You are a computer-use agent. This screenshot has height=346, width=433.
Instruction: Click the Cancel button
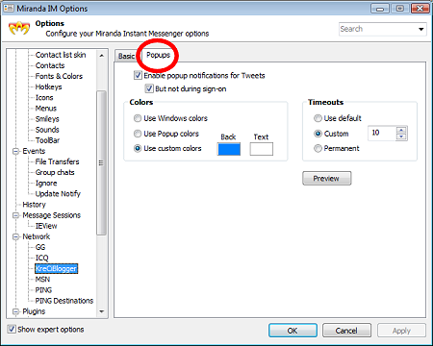[346, 331]
